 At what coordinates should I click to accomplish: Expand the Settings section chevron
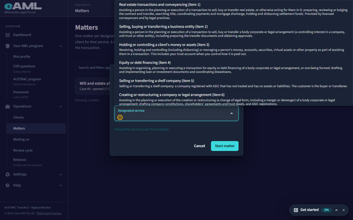tap(61, 174)
